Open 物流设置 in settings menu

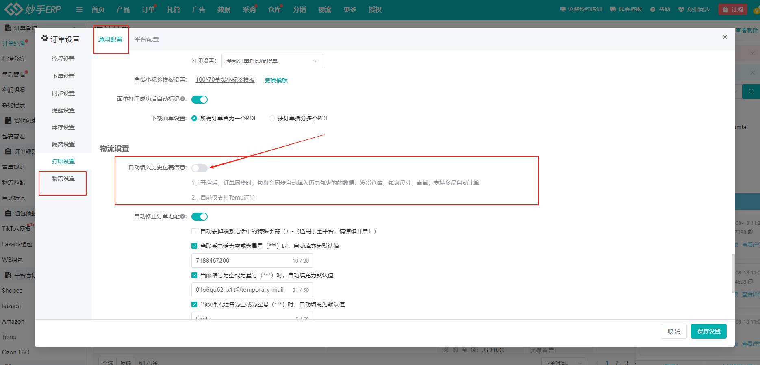click(63, 178)
